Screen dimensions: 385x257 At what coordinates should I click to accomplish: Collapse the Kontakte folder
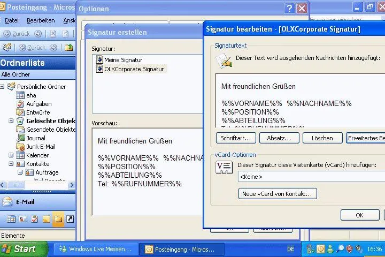(11, 164)
